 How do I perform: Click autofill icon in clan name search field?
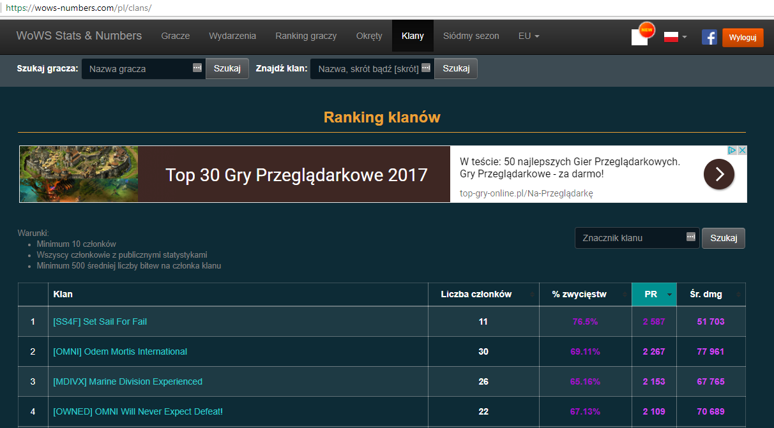pyautogui.click(x=426, y=68)
